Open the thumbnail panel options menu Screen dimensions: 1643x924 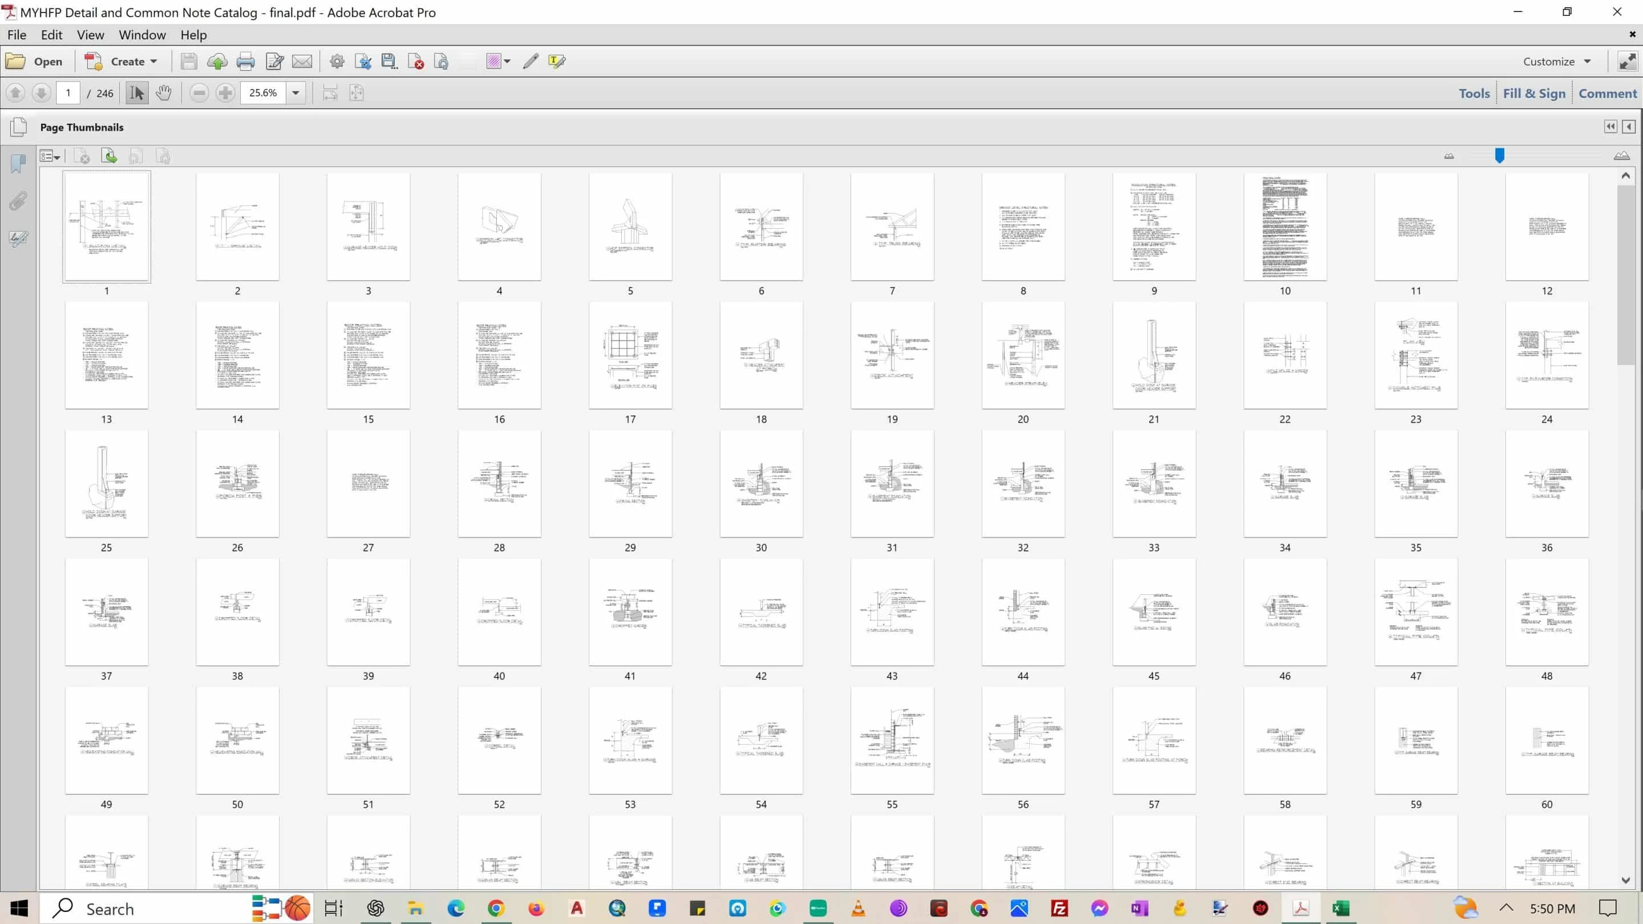(50, 156)
